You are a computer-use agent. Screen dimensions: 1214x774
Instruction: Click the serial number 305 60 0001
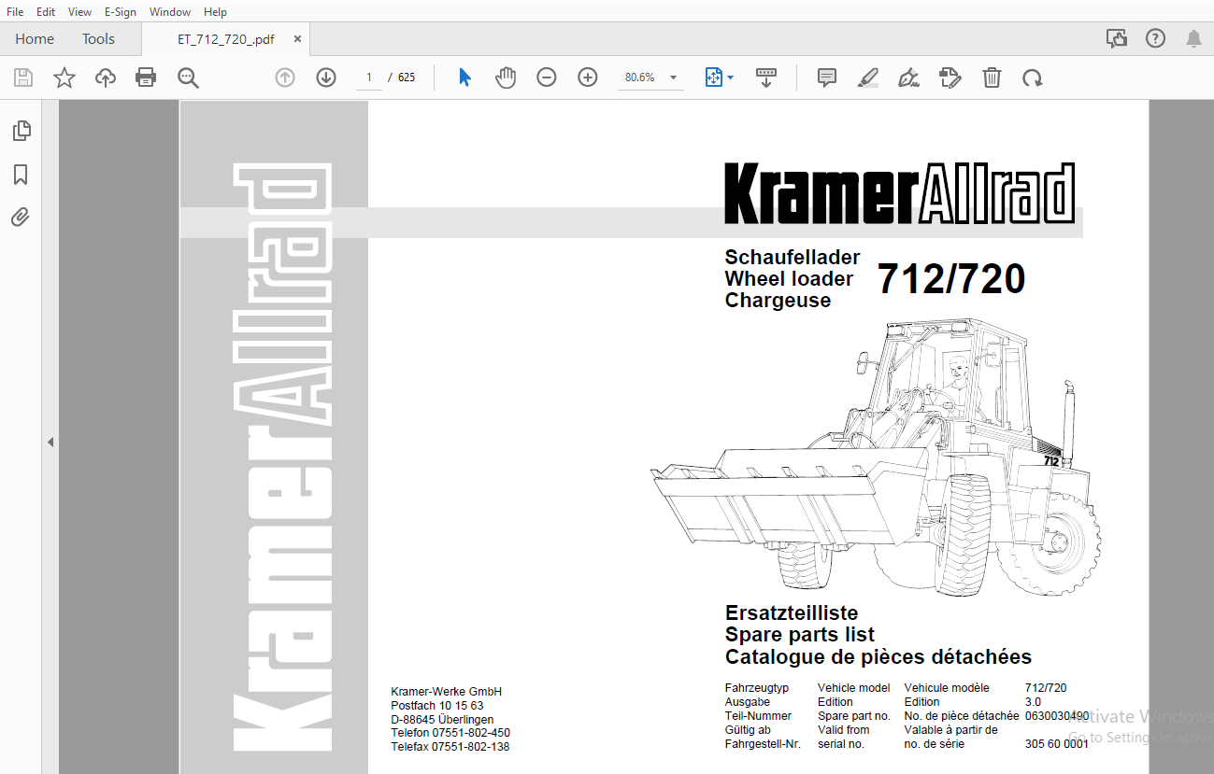coord(1057,744)
